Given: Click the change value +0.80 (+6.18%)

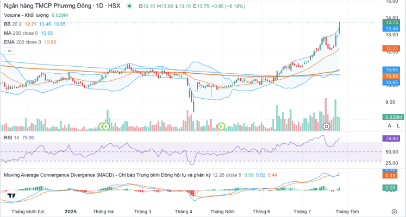Looking at the screenshot, I should (228, 6).
